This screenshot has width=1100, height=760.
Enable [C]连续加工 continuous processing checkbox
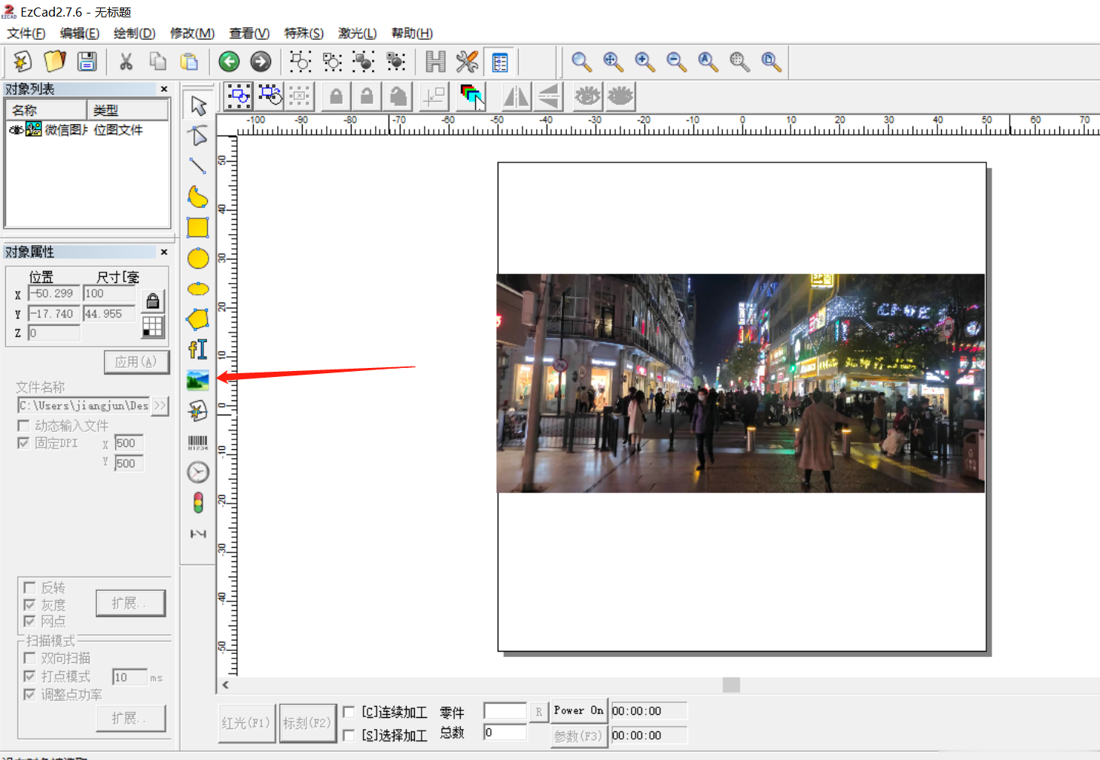point(349,712)
